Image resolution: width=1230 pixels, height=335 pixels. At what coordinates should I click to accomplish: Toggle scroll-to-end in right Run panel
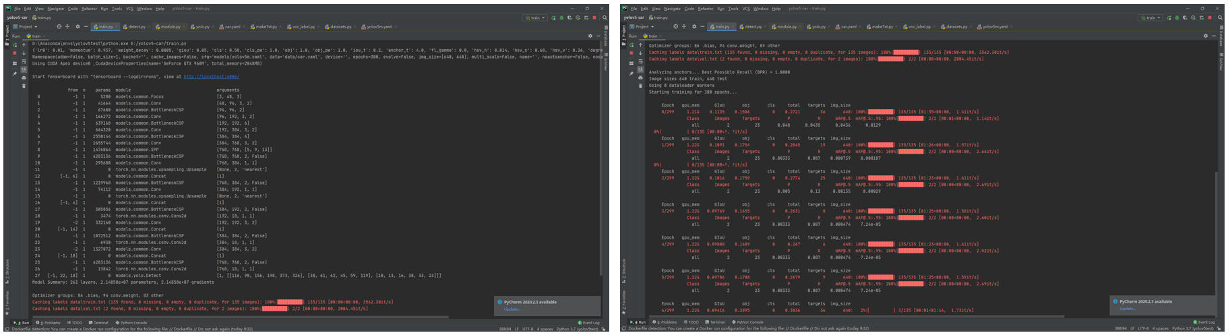pos(640,69)
